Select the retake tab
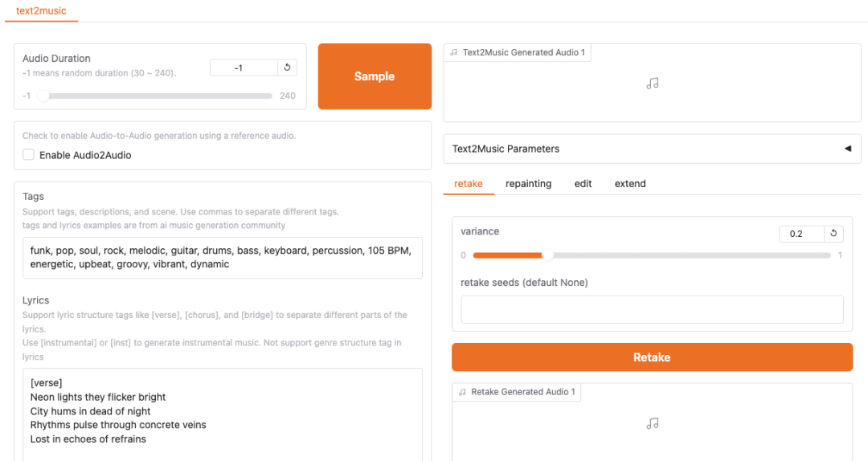868x461 pixels. point(469,184)
